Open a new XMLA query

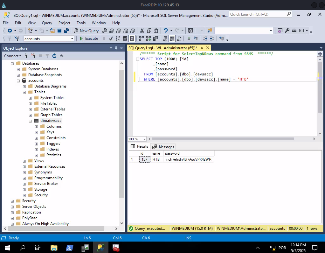coord(126,31)
